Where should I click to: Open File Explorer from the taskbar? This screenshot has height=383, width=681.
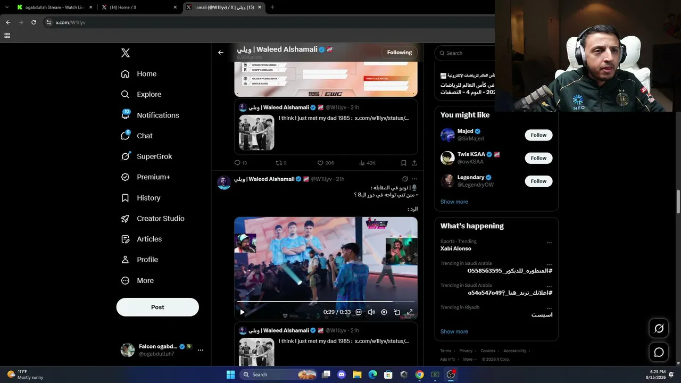357,374
